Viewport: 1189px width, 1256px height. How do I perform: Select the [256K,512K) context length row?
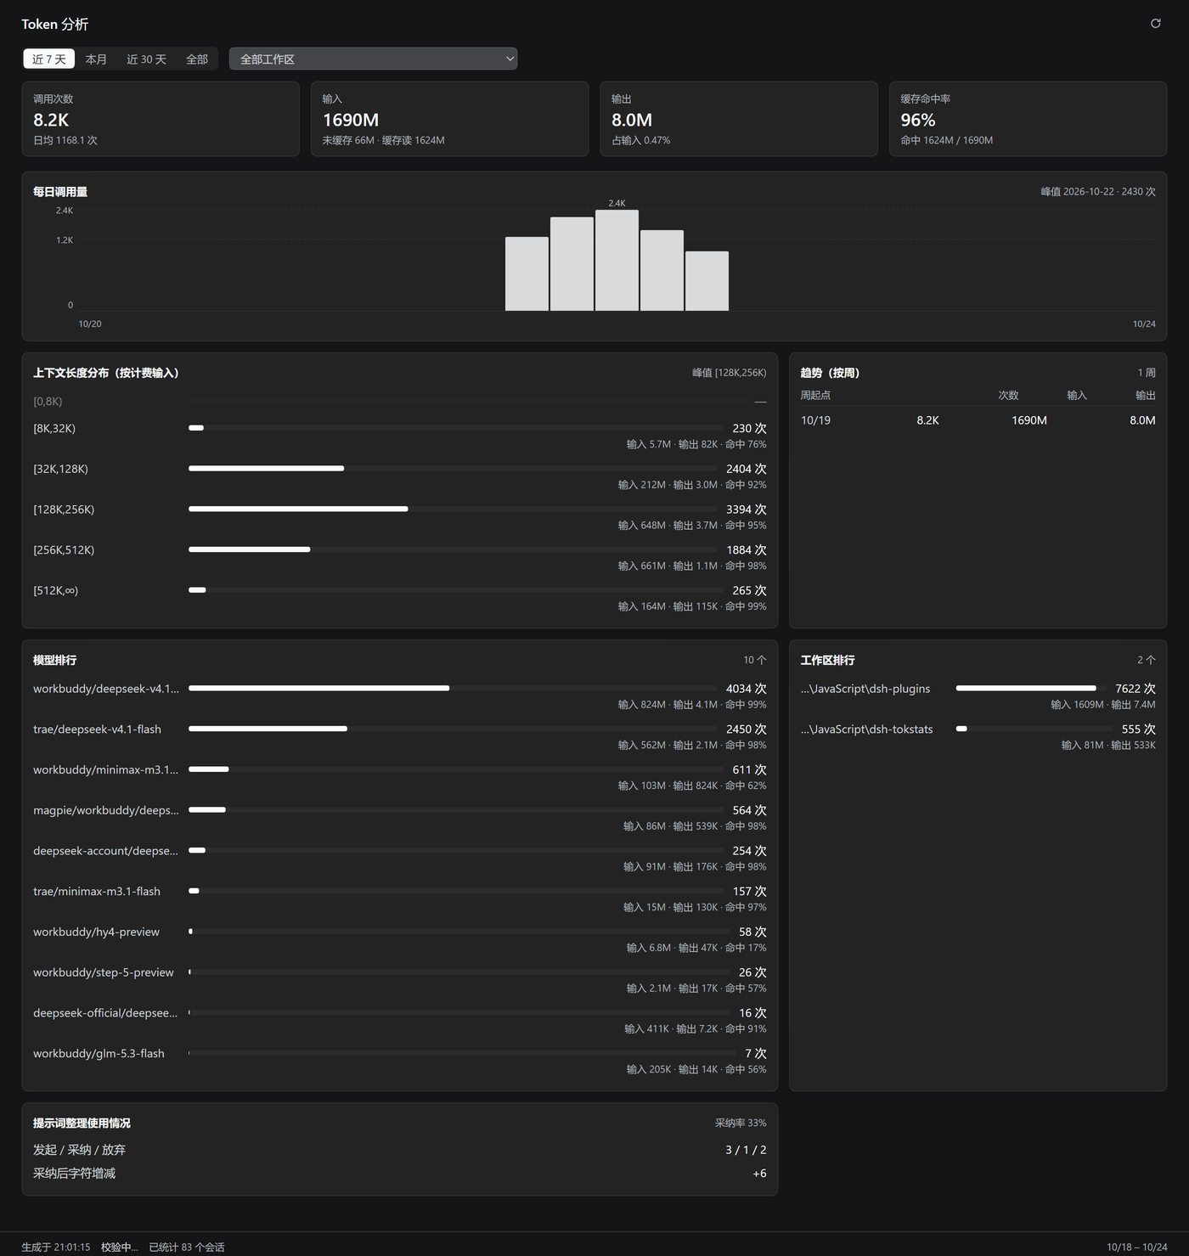399,558
